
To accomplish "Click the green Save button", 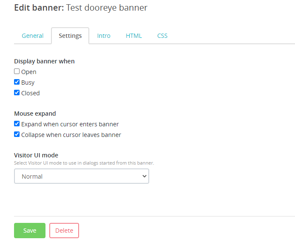I will tap(30, 231).
